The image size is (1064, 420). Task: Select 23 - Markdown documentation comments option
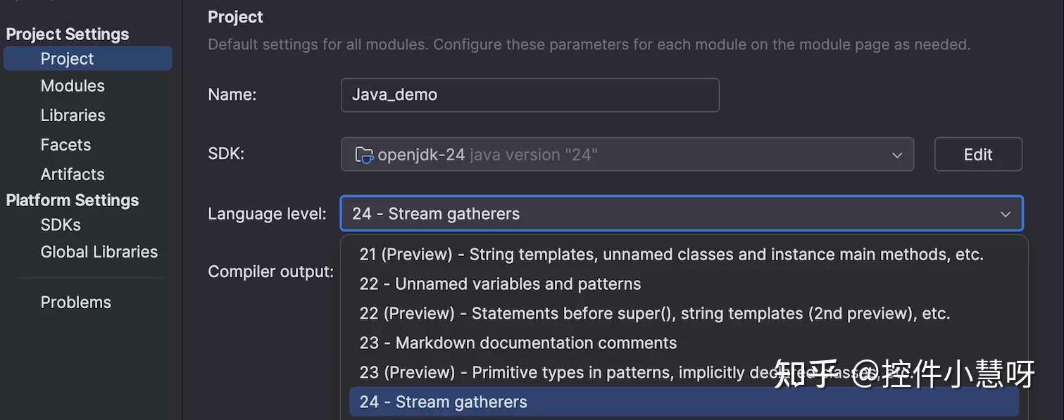tap(518, 343)
